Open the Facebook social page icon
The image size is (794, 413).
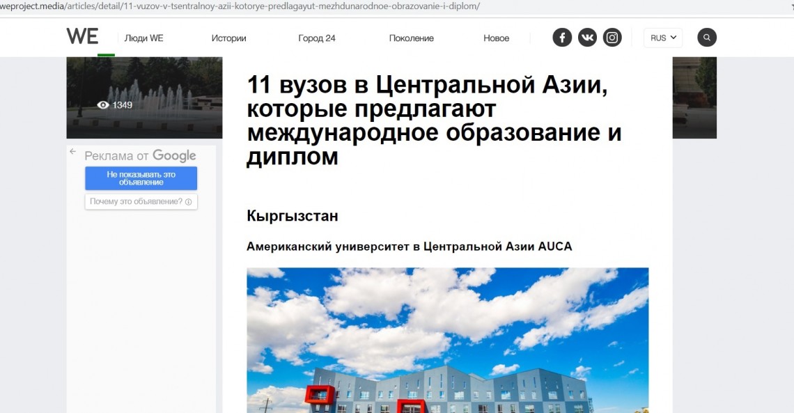pos(562,38)
